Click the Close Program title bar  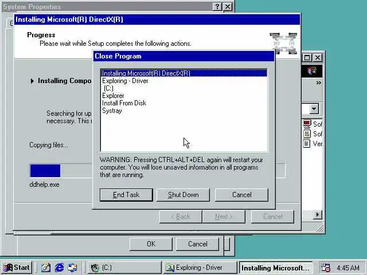(183, 56)
